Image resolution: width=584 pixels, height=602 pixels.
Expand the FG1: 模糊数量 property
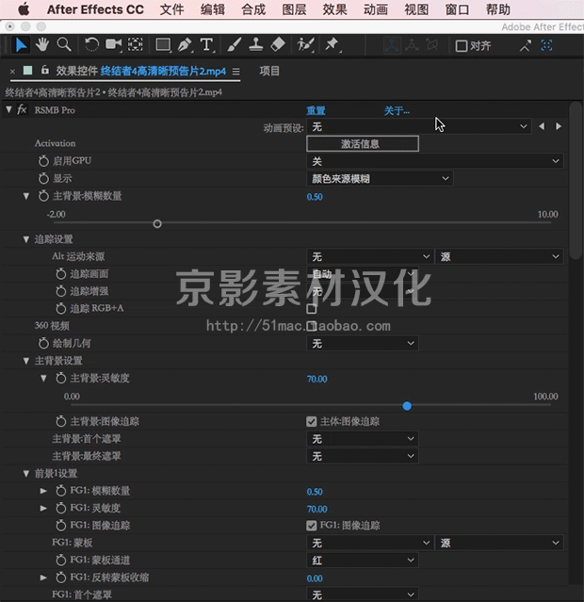[x=43, y=491]
